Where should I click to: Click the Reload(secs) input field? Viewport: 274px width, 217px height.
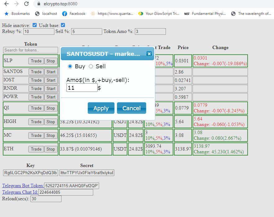46,199
